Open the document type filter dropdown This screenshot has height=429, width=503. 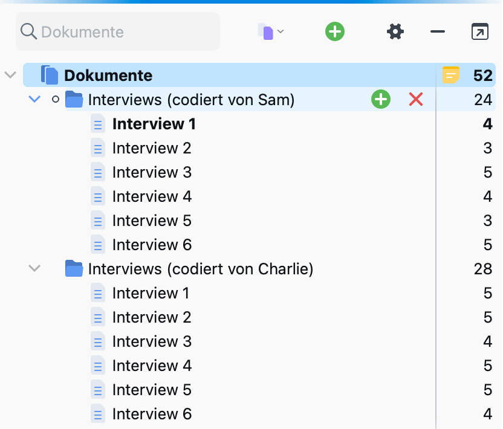click(269, 31)
